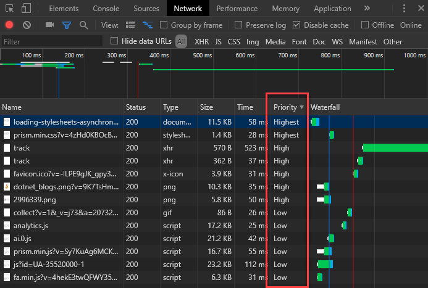Open the network search magnifier
The image size is (428, 288).
[83, 25]
